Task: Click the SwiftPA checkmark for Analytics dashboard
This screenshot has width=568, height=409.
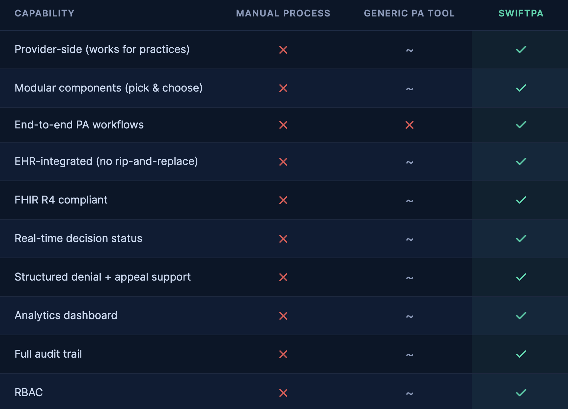Action: coord(521,315)
